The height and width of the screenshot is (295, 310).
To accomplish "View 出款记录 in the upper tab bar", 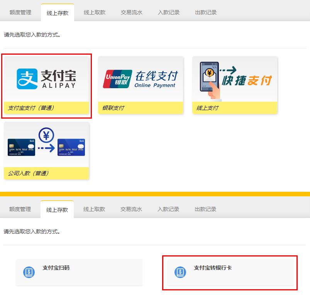I will pos(206,12).
